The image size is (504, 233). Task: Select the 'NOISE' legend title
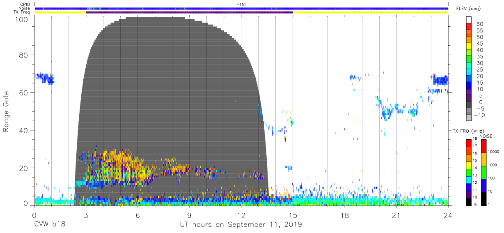pos(486,136)
